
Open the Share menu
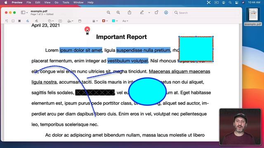tap(130, 12)
